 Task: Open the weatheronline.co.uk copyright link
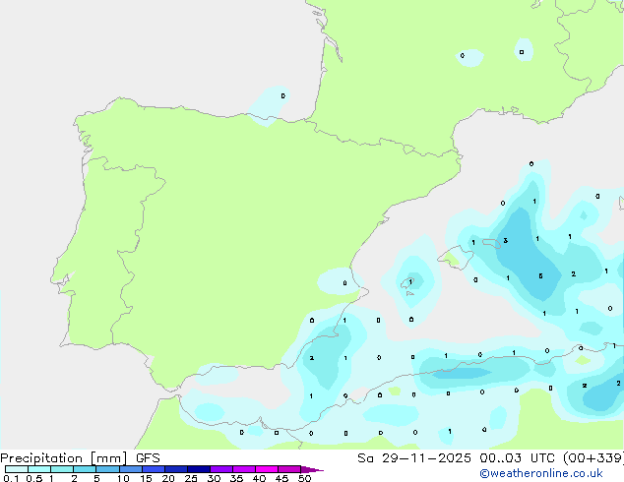[x=541, y=473]
